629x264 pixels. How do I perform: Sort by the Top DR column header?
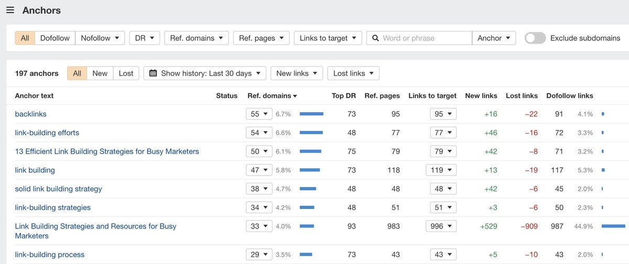pos(344,96)
